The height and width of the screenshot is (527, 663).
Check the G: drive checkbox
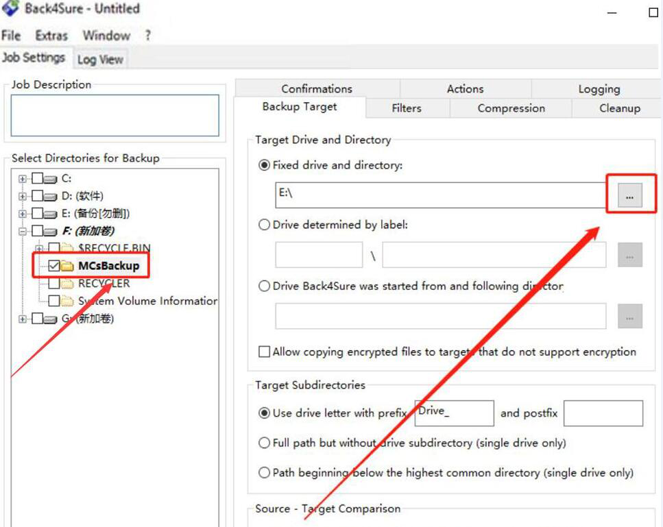coord(37,318)
